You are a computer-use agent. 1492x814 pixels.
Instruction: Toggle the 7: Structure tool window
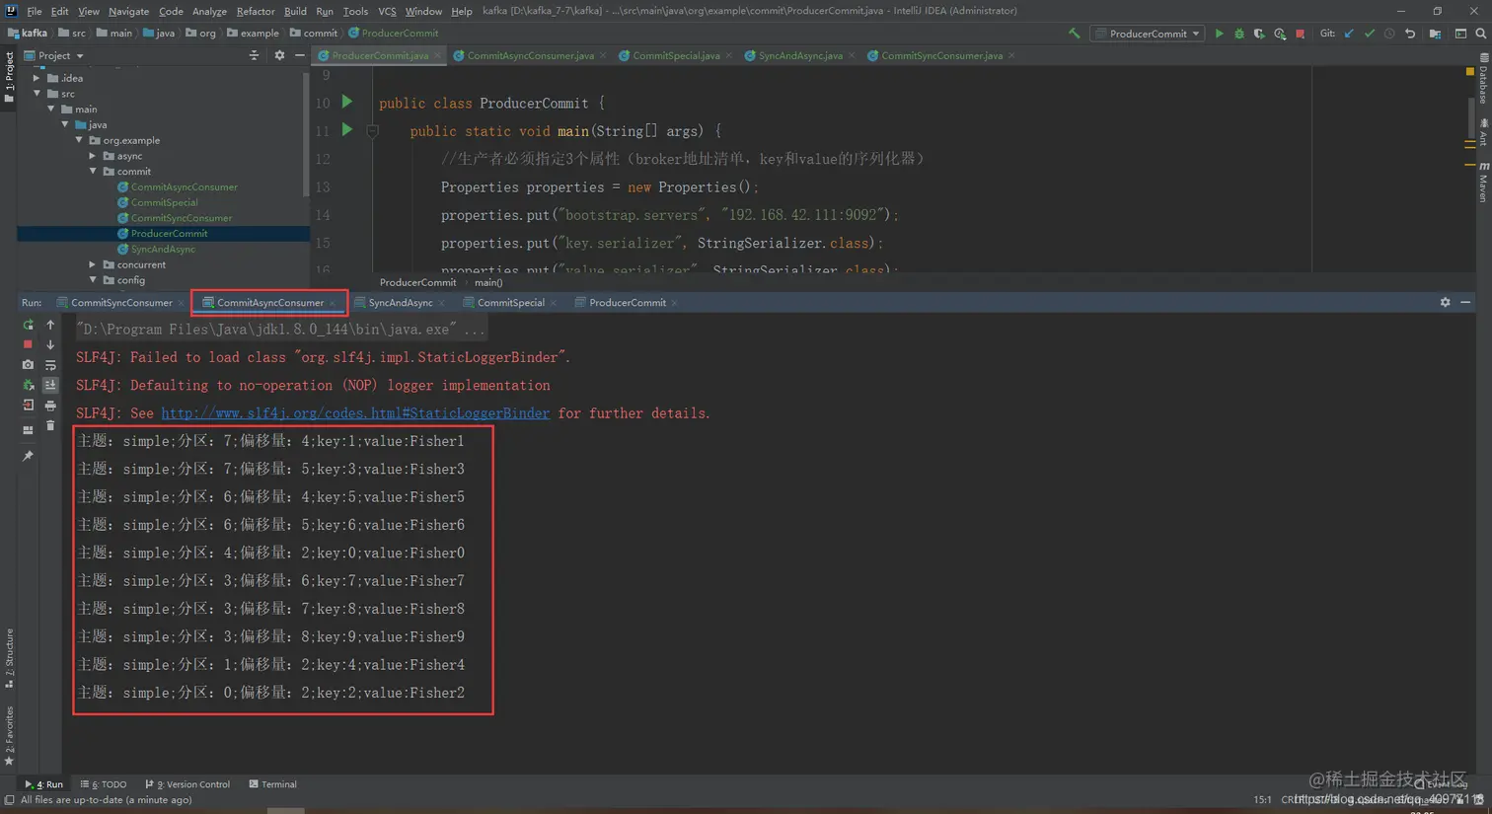(x=9, y=658)
